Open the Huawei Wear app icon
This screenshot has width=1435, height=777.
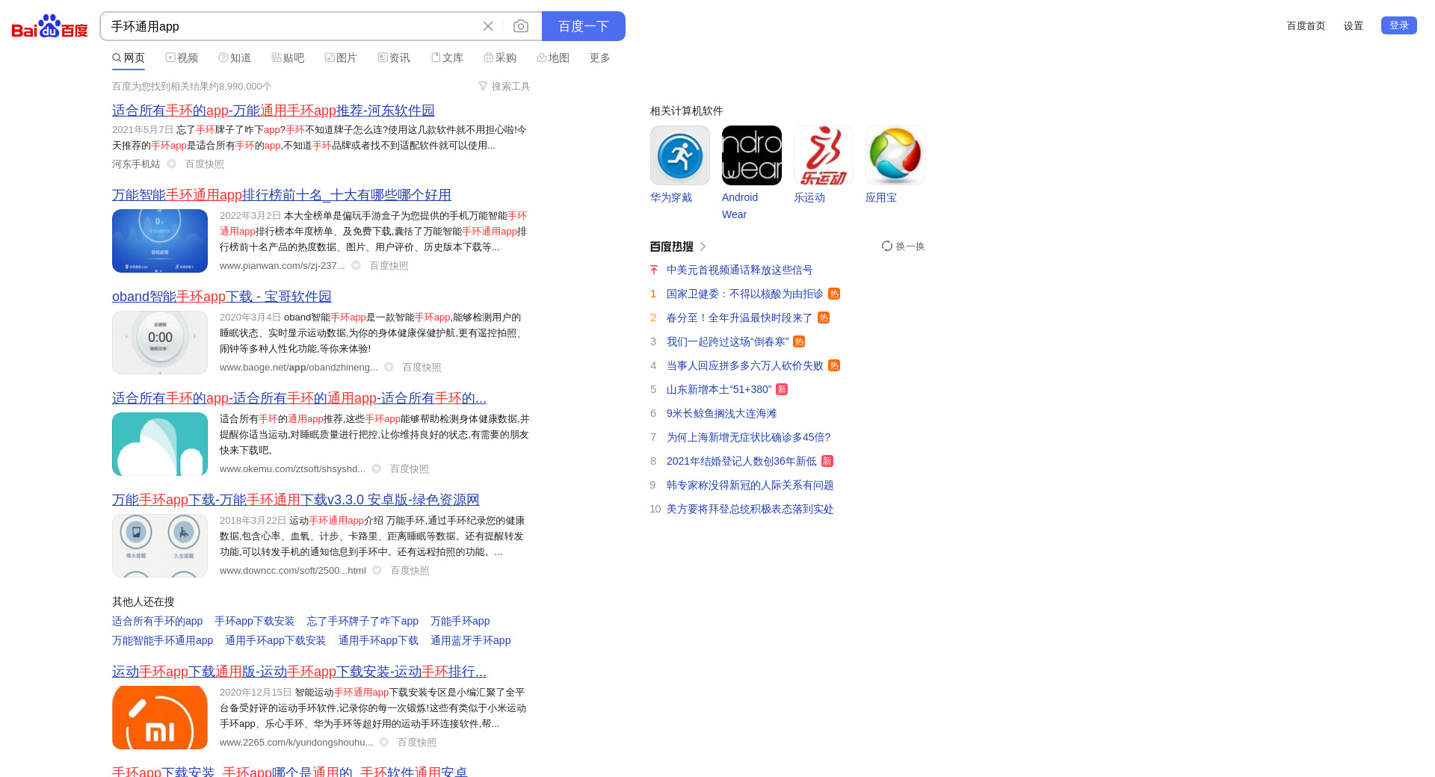679,155
